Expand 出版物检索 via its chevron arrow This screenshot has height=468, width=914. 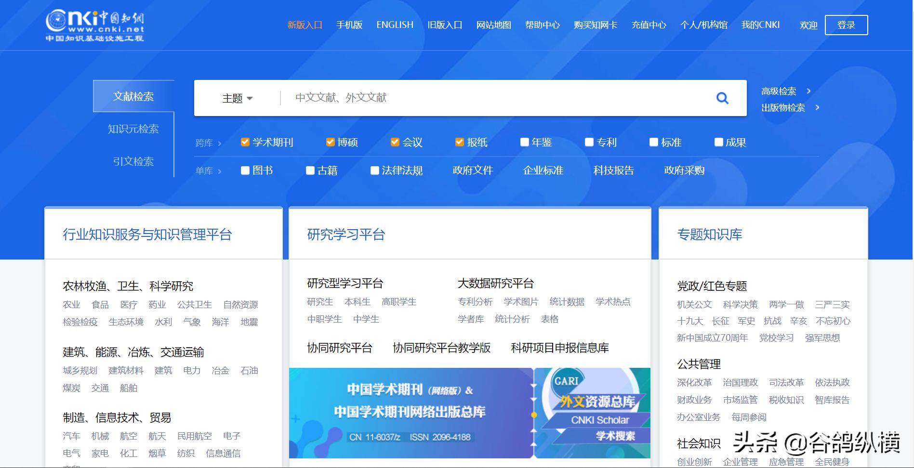click(818, 108)
